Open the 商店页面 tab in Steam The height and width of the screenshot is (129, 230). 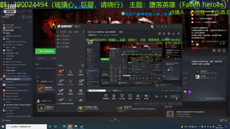point(41,58)
